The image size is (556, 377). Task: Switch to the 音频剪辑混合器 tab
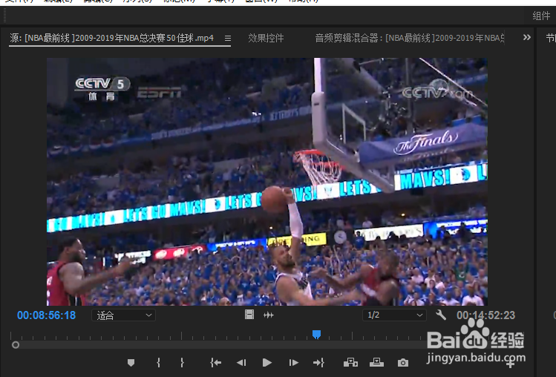click(410, 38)
